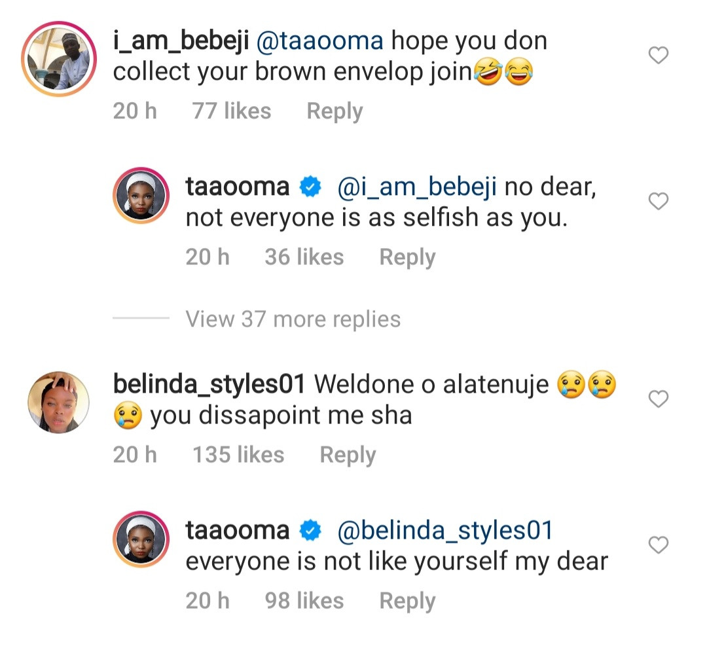Open the belinda_styles01 username
The height and width of the screenshot is (646, 707).
coord(209,384)
